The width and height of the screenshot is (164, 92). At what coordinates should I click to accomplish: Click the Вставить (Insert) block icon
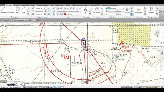(x=97, y=10)
